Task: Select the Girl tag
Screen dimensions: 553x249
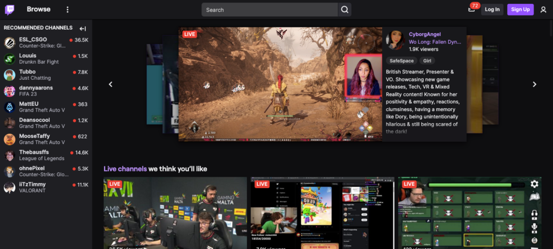Action: (426, 61)
